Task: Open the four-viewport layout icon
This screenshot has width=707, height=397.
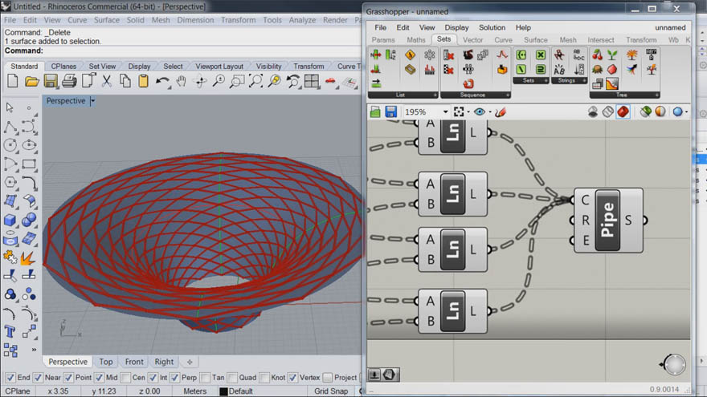Action: (311, 82)
